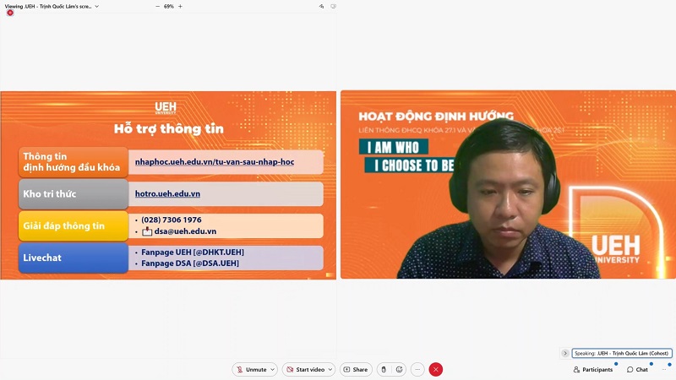The image size is (676, 380).
Task: Click the UEH logo atop the slide
Action: point(166,108)
